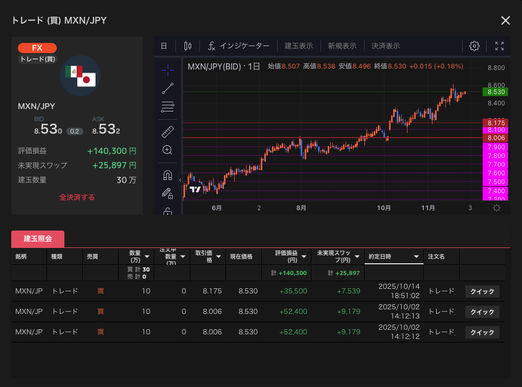Open the 日 timeframe dropdown
This screenshot has height=387, width=522.
point(164,46)
